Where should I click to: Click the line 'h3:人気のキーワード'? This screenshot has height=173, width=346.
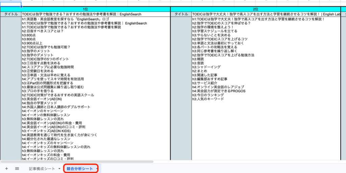208,99
